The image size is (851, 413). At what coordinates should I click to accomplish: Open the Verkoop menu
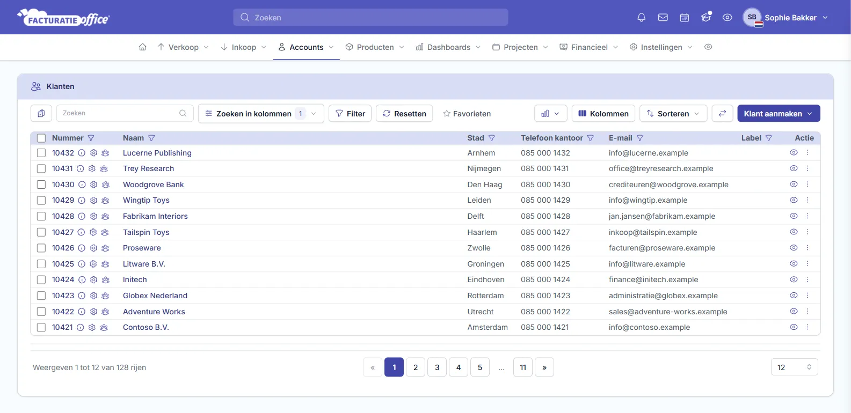[x=183, y=47]
